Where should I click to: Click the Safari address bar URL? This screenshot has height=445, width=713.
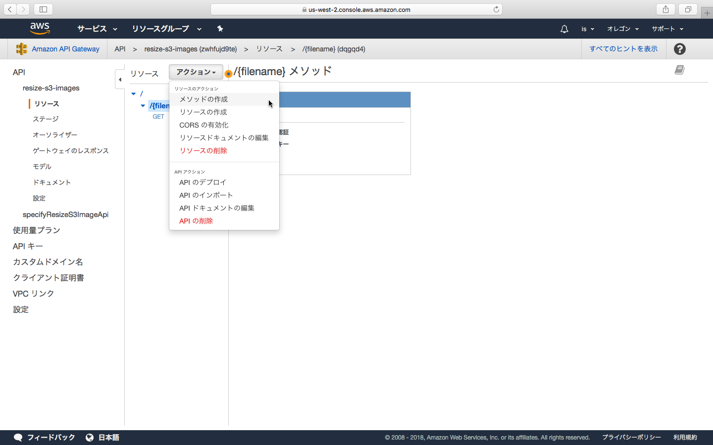(356, 9)
